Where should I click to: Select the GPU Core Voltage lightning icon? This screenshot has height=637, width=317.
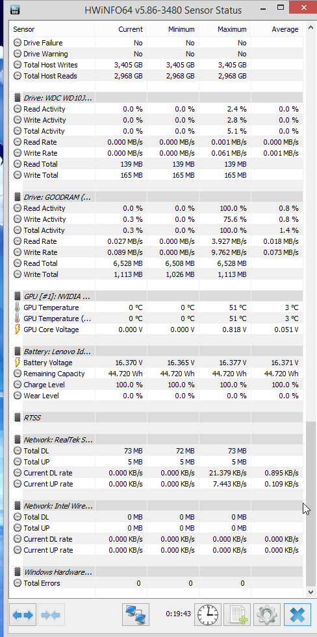tap(17, 330)
